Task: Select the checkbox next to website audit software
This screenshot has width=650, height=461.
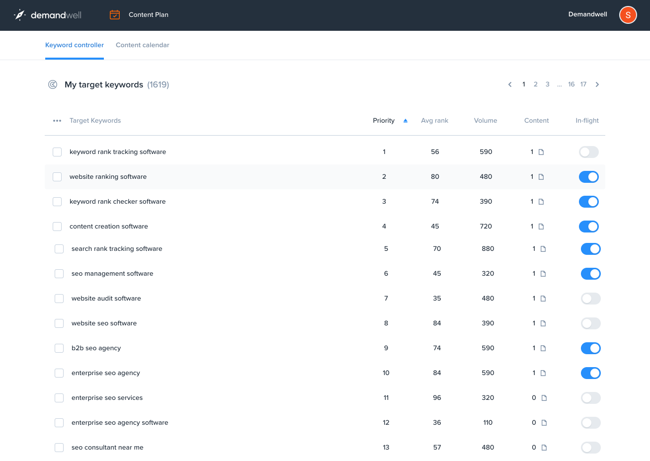Action: [59, 299]
